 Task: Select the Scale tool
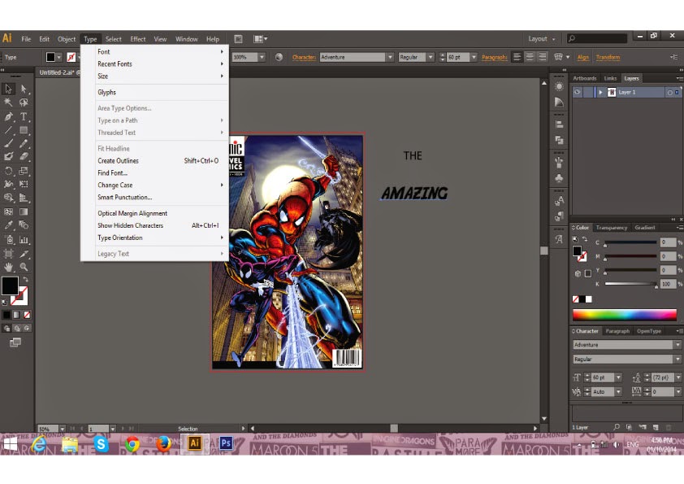(x=24, y=171)
